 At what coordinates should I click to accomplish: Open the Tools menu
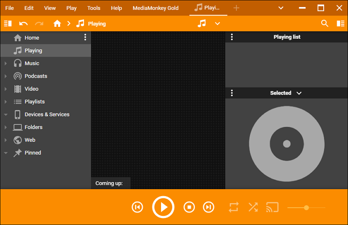(x=93, y=8)
